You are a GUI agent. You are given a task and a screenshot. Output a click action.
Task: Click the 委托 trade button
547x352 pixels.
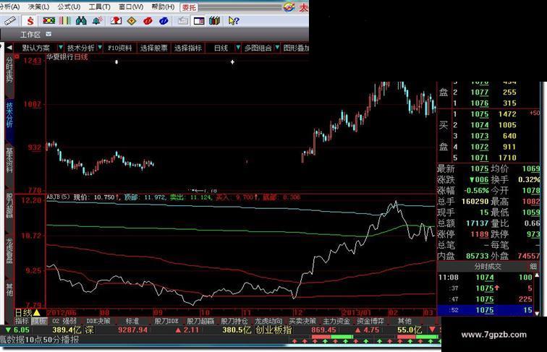(x=189, y=7)
